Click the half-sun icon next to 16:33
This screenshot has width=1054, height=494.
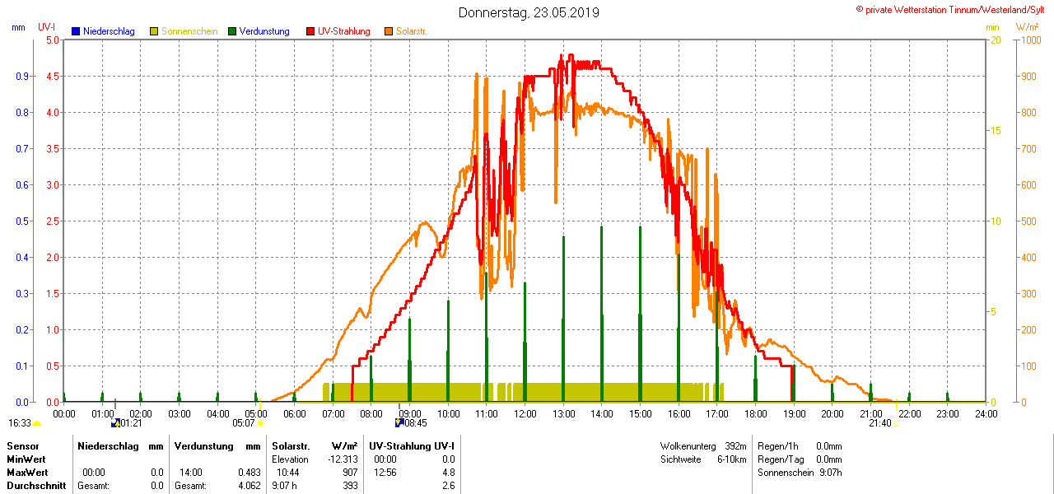(x=36, y=423)
